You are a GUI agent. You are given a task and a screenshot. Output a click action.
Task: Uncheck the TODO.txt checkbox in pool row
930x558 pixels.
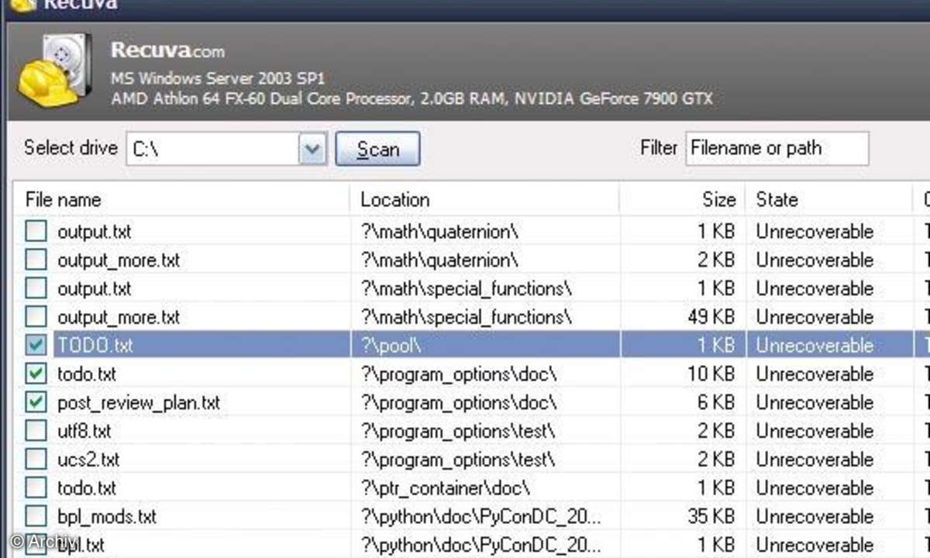[36, 346]
